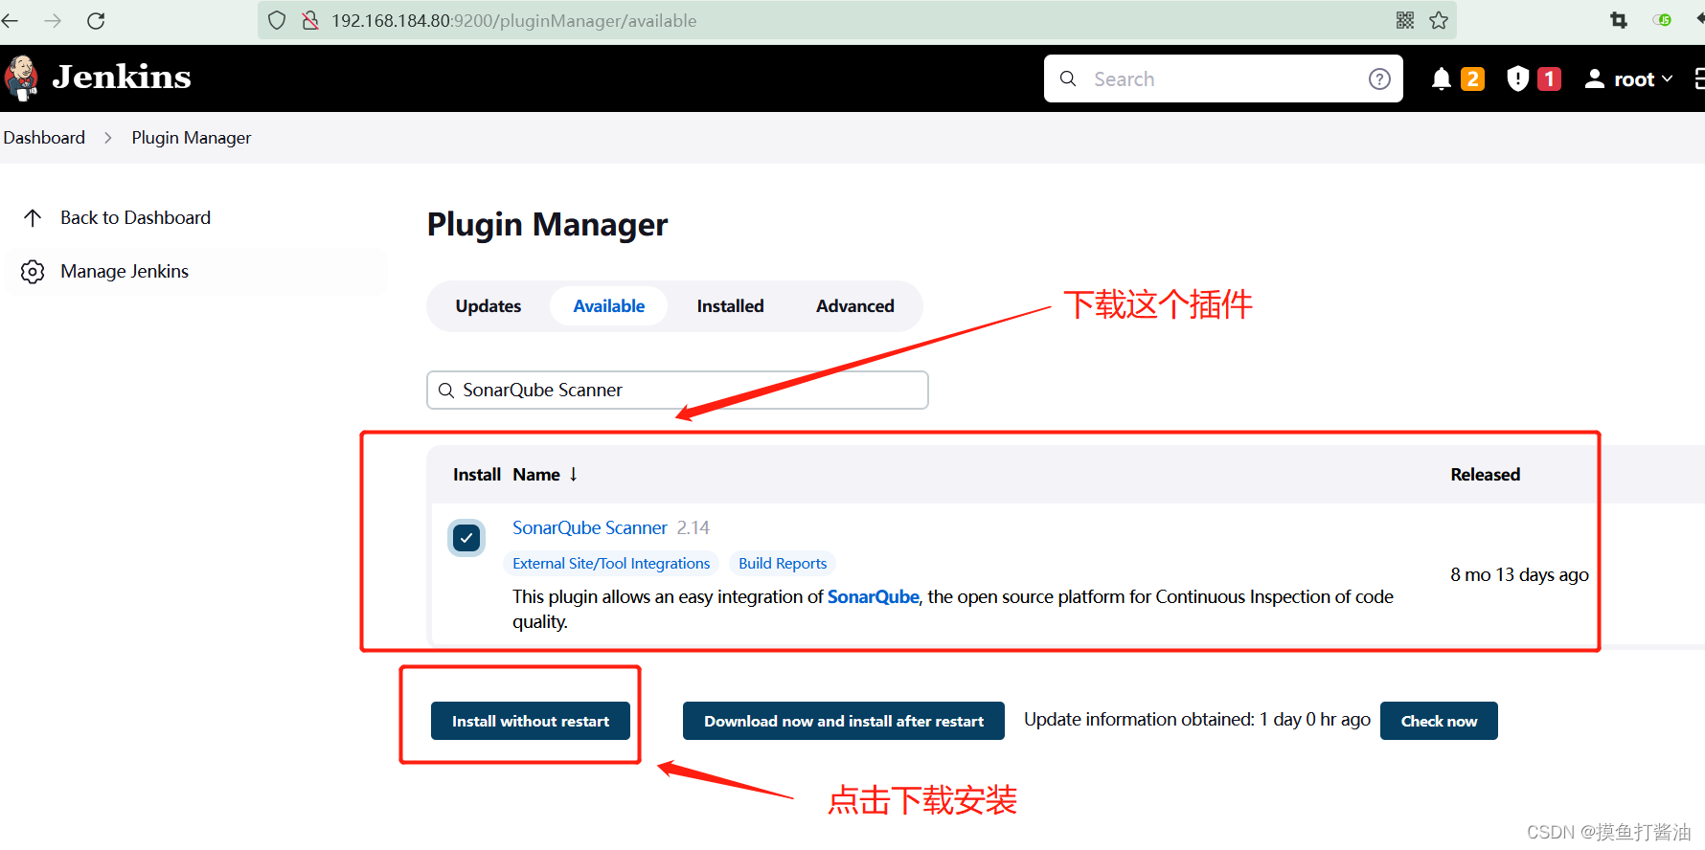
Task: Click the '8 mo 13 days ago' text
Action: click(1519, 575)
